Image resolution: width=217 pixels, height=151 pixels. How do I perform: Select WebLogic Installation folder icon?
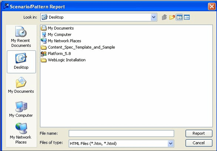(x=44, y=60)
